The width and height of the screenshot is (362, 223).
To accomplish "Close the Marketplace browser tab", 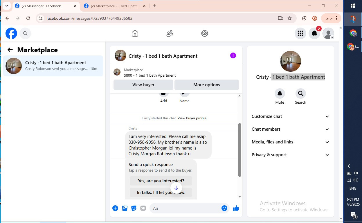I will pos(144,6).
